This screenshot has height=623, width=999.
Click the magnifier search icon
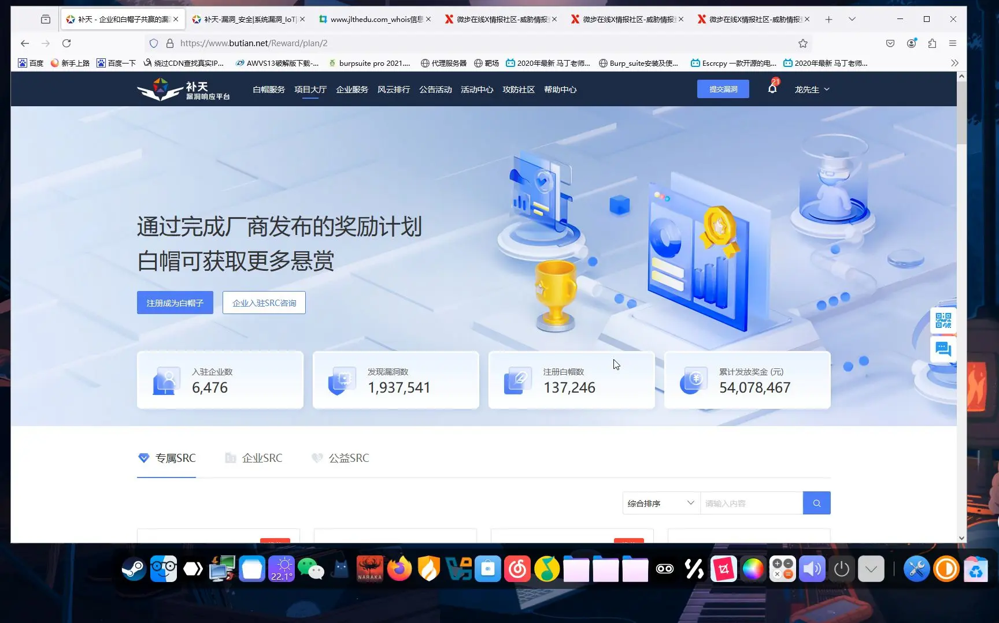point(816,503)
